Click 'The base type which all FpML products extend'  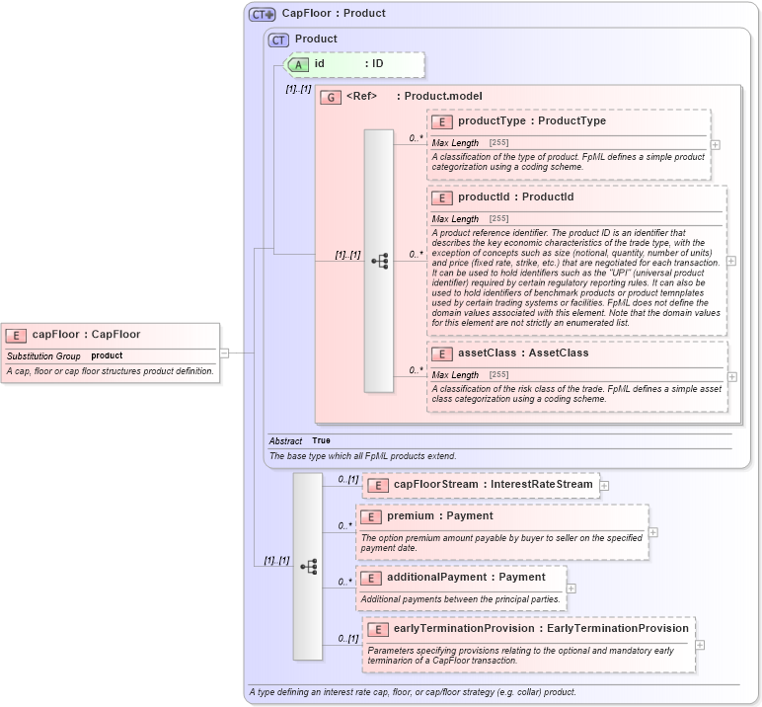coord(362,456)
